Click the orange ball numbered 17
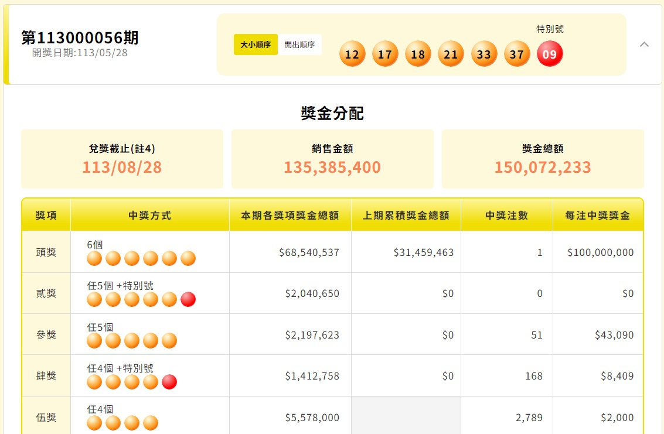Viewport: 664px width, 434px height. coord(385,54)
